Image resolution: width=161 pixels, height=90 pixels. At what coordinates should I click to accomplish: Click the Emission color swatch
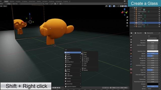point(153,84)
